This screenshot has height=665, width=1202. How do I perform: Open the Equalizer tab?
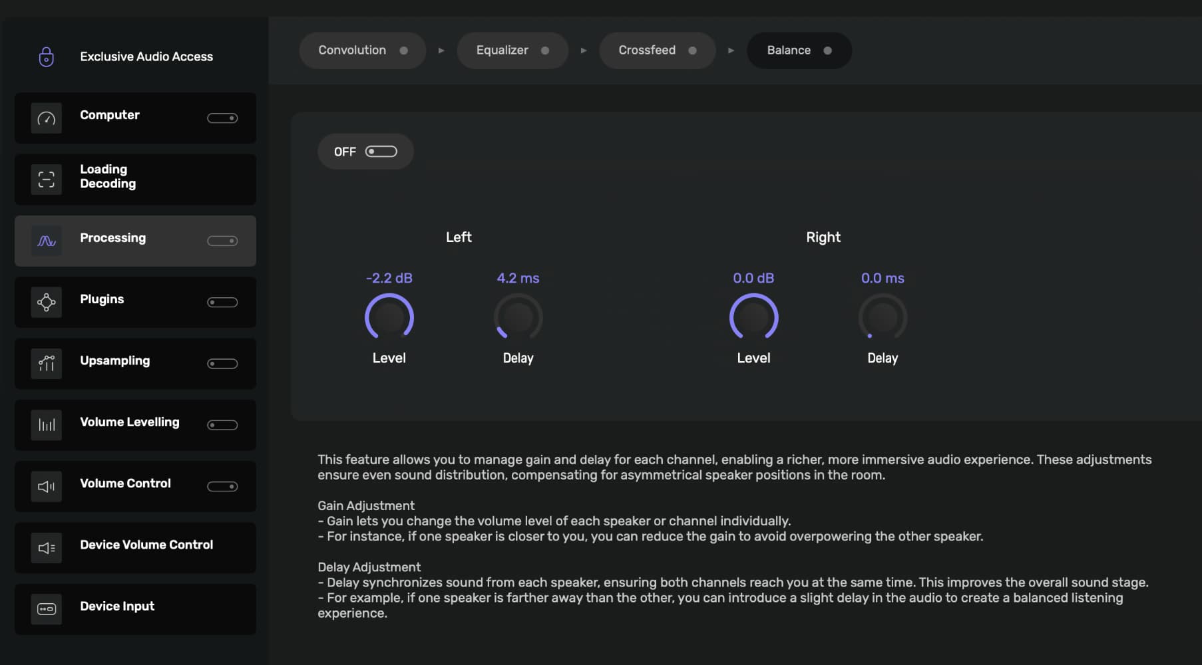click(512, 51)
